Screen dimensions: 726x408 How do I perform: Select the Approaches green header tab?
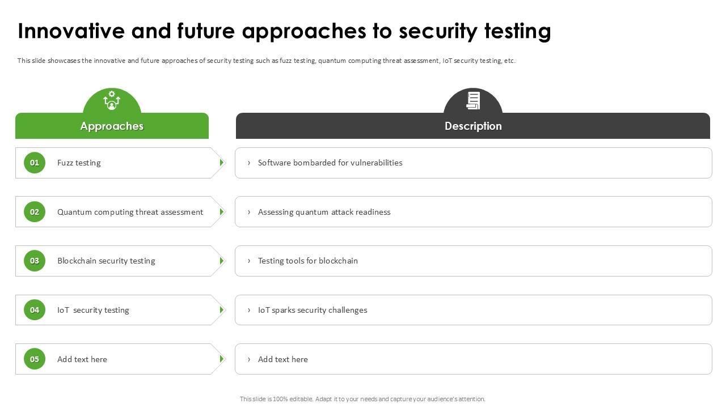112,126
